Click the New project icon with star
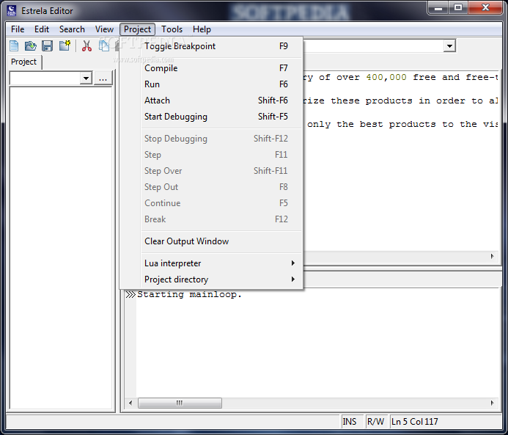Viewport: 508px width, 435px height. [x=65, y=45]
